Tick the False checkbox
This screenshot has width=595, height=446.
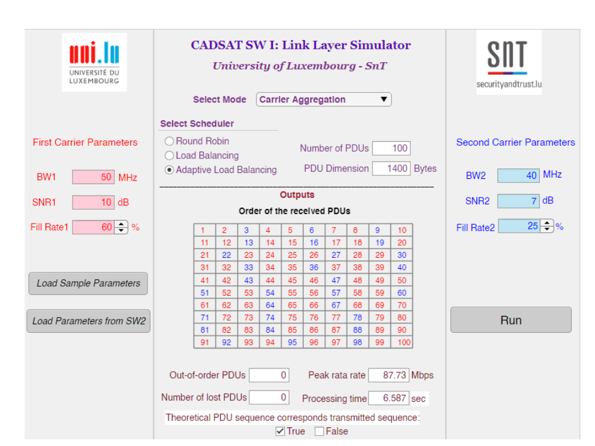point(319,431)
